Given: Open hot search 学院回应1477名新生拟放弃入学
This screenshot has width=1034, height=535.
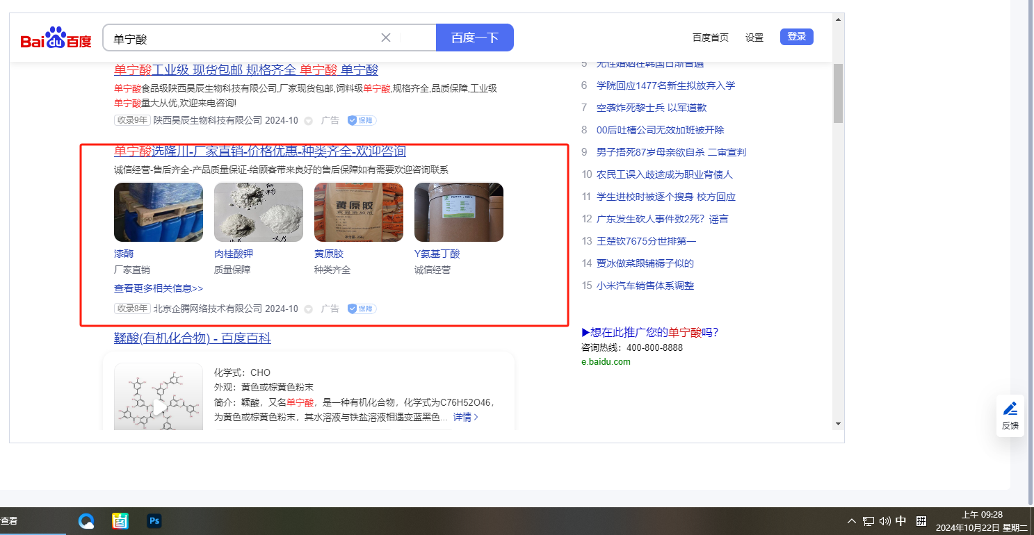Looking at the screenshot, I should [x=665, y=85].
